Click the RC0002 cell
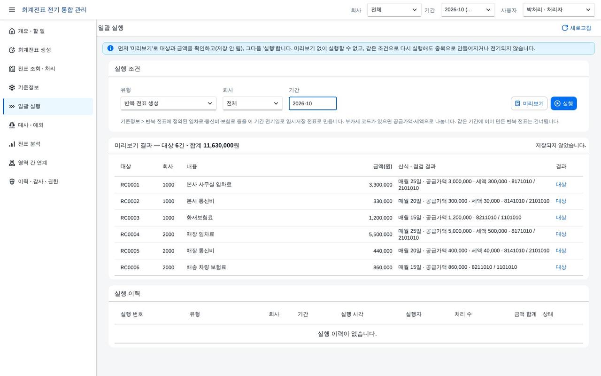Screen dimensions: 601x376 pos(130,201)
